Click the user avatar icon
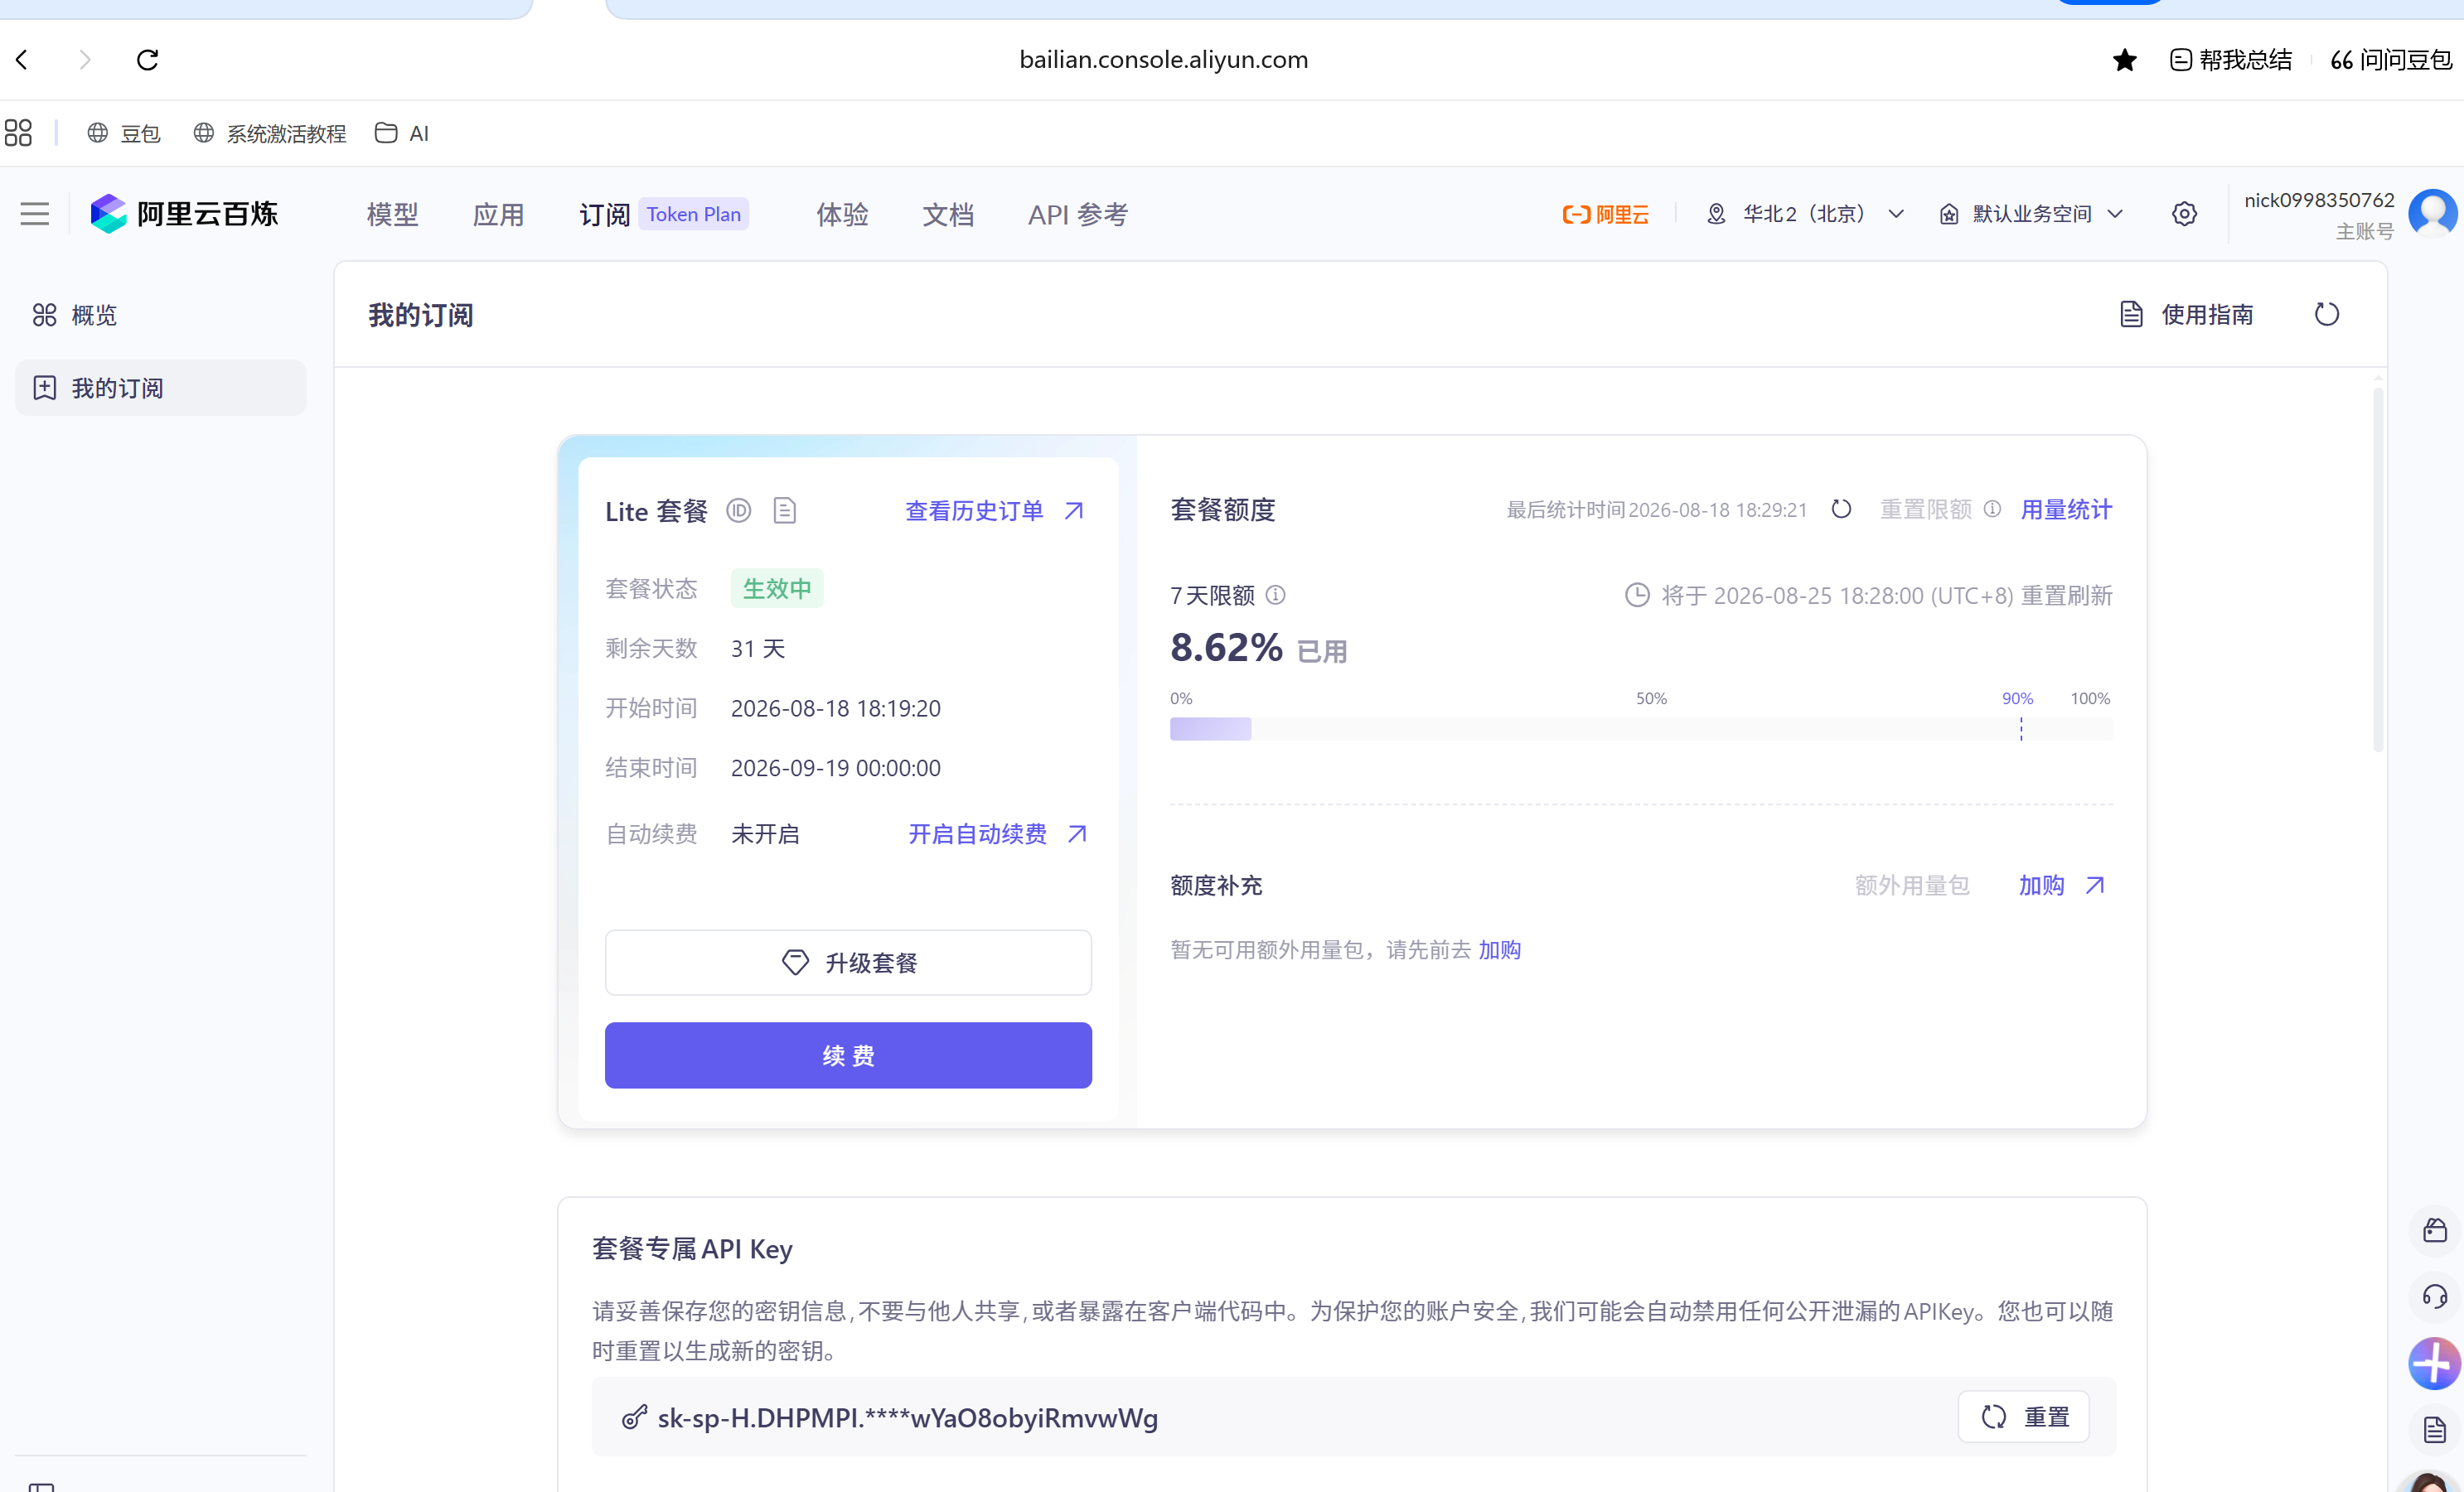The image size is (2464, 1492). pos(2433,214)
